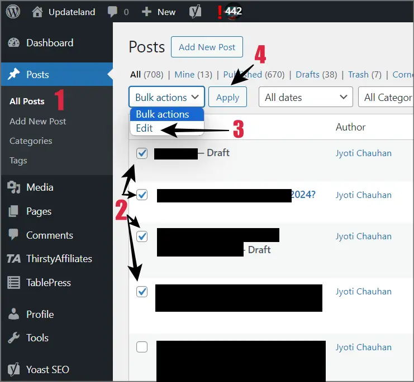414x382 pixels.
Task: Click the plus icon beside New
Action: coord(146,12)
